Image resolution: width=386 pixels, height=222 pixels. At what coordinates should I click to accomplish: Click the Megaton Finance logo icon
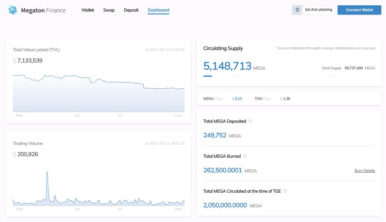point(12,10)
